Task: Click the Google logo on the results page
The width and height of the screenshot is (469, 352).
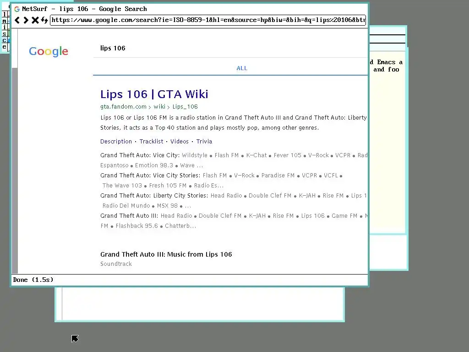Action: [x=49, y=51]
